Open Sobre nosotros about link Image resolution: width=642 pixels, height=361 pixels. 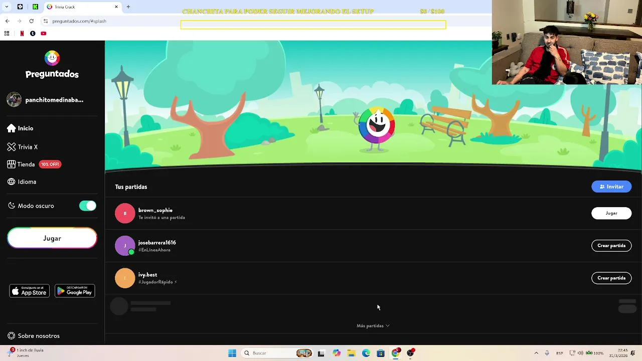pyautogui.click(x=34, y=336)
